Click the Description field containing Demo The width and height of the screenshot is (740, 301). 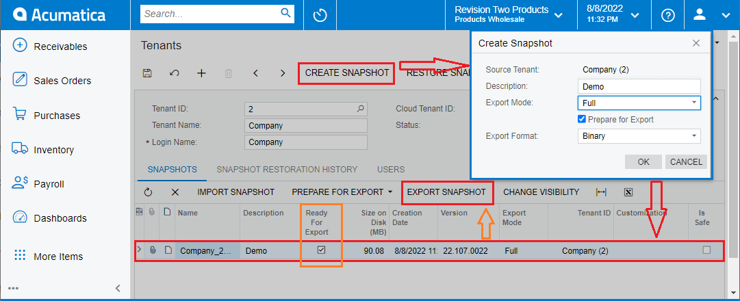click(x=638, y=87)
